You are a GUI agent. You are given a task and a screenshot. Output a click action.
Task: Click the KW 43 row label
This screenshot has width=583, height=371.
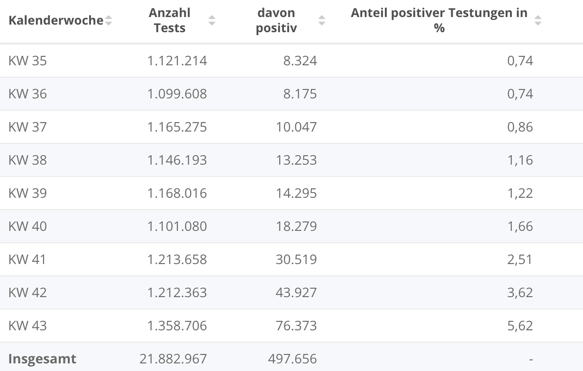coord(27,326)
